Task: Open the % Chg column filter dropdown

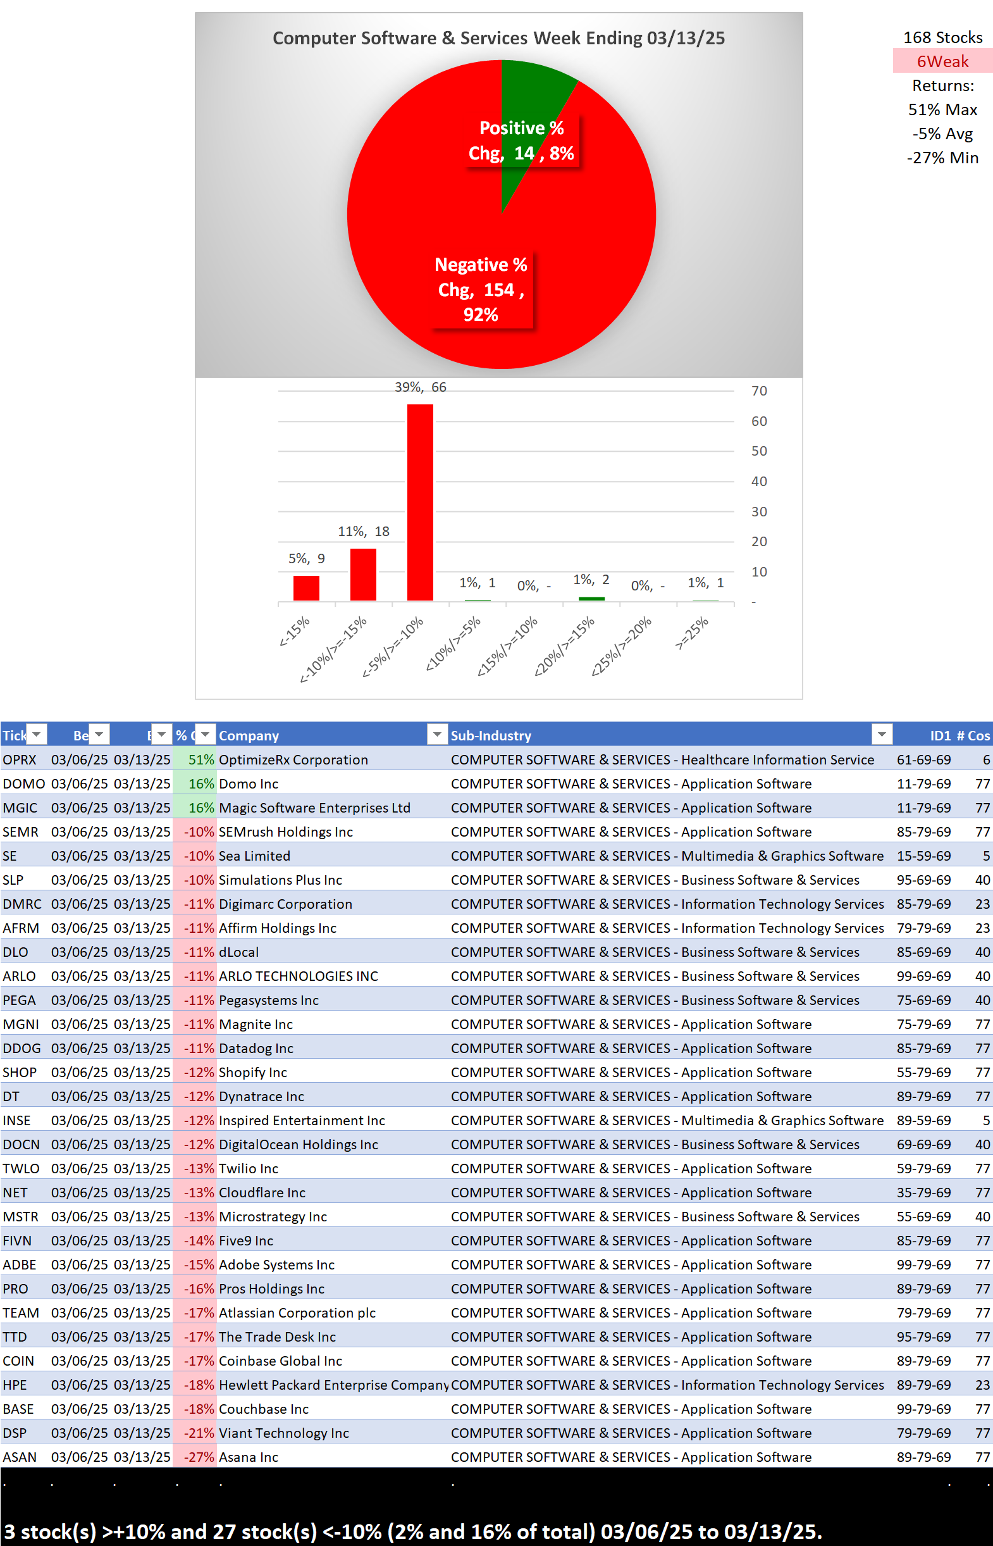Action: point(205,734)
